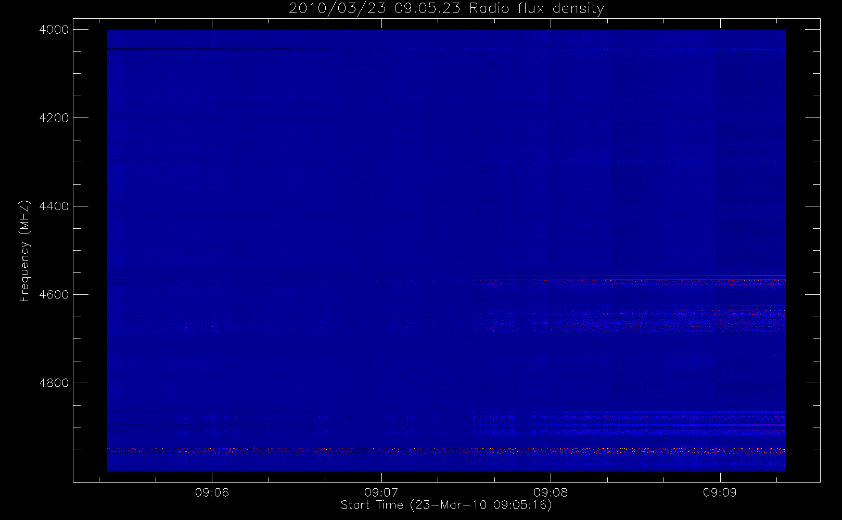Click the 09:06 time tick label
842x520 pixels.
(212, 492)
